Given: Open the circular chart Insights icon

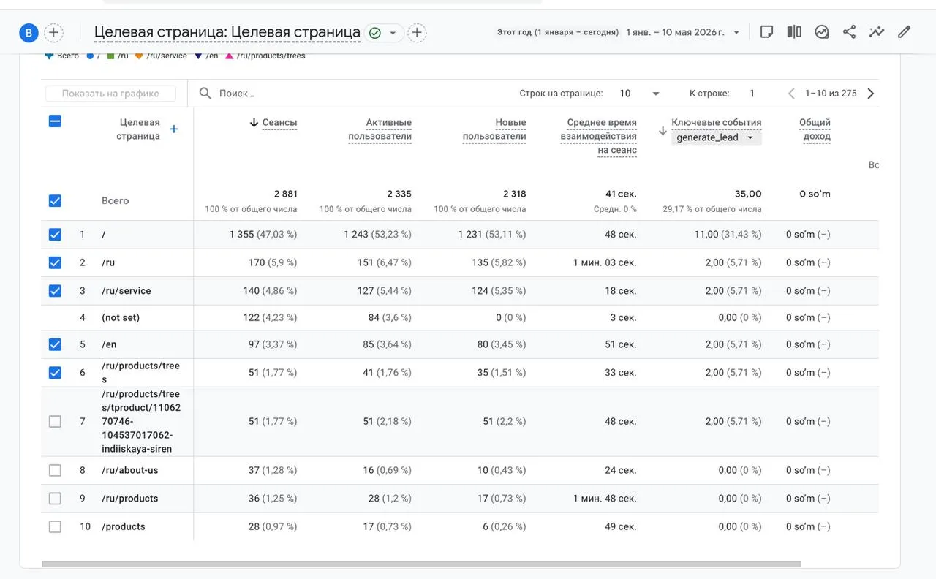Looking at the screenshot, I should pyautogui.click(x=822, y=32).
